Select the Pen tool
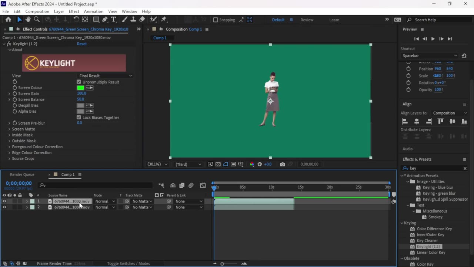The image size is (474, 267). coord(105,20)
